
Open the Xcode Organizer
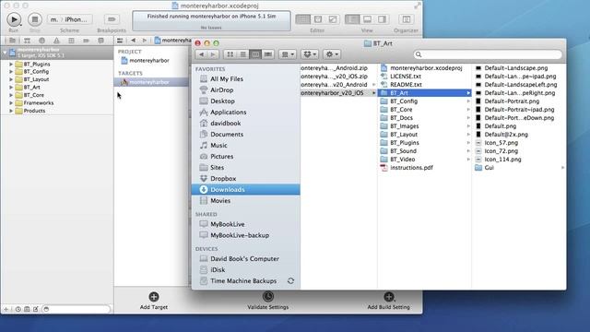point(406,19)
